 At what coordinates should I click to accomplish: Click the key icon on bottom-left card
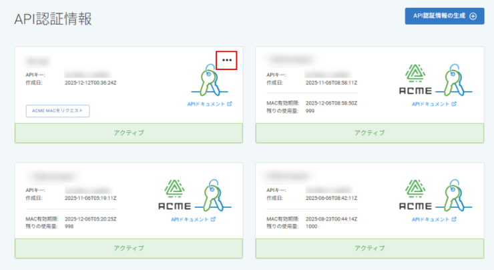click(214, 196)
